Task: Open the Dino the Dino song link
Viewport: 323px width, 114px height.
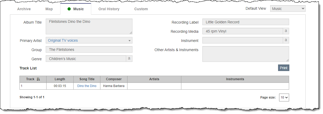Action: (x=87, y=86)
